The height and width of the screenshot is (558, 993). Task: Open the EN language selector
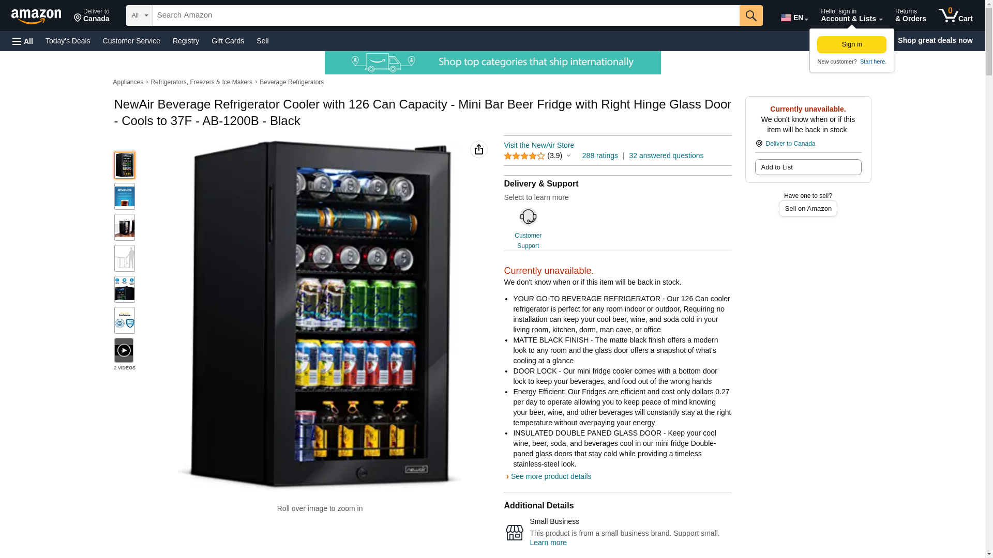click(x=794, y=18)
